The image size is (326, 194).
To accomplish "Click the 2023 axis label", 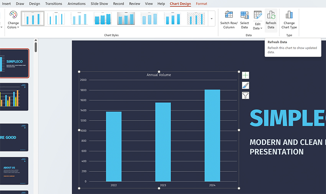I will (x=163, y=185).
